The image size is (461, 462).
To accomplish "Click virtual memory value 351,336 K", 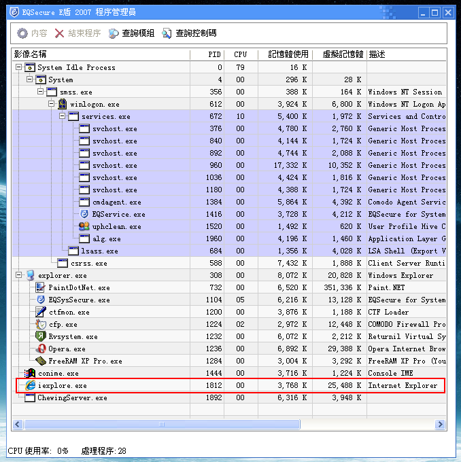I will click(343, 287).
